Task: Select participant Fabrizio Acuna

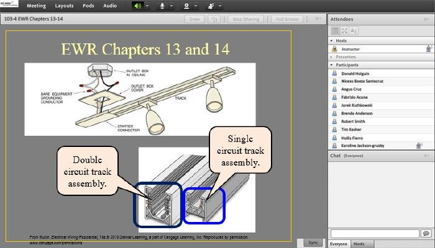Action: (x=382, y=97)
